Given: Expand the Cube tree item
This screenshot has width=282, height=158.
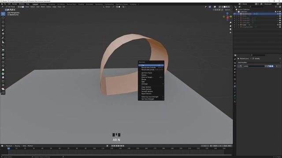Looking at the screenshot, I should pyautogui.click(x=239, y=25).
